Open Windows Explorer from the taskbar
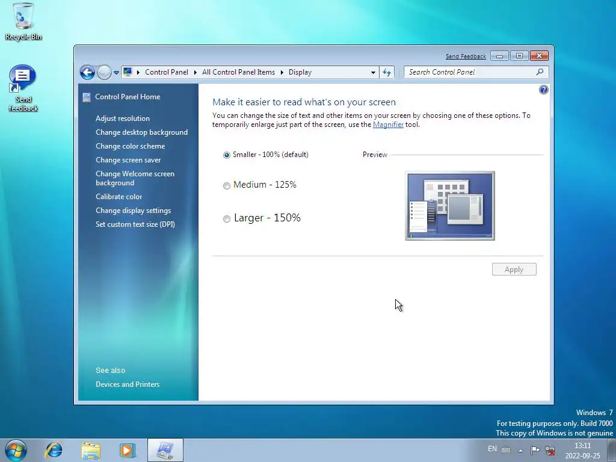This screenshot has height=462, width=616. pyautogui.click(x=91, y=450)
